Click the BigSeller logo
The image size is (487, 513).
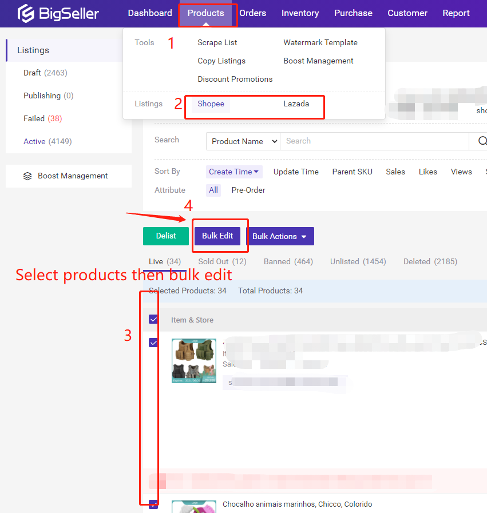(x=58, y=13)
